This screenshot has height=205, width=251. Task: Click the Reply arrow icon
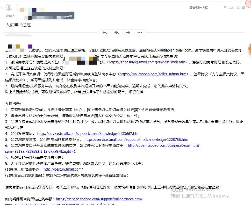[105, 33]
